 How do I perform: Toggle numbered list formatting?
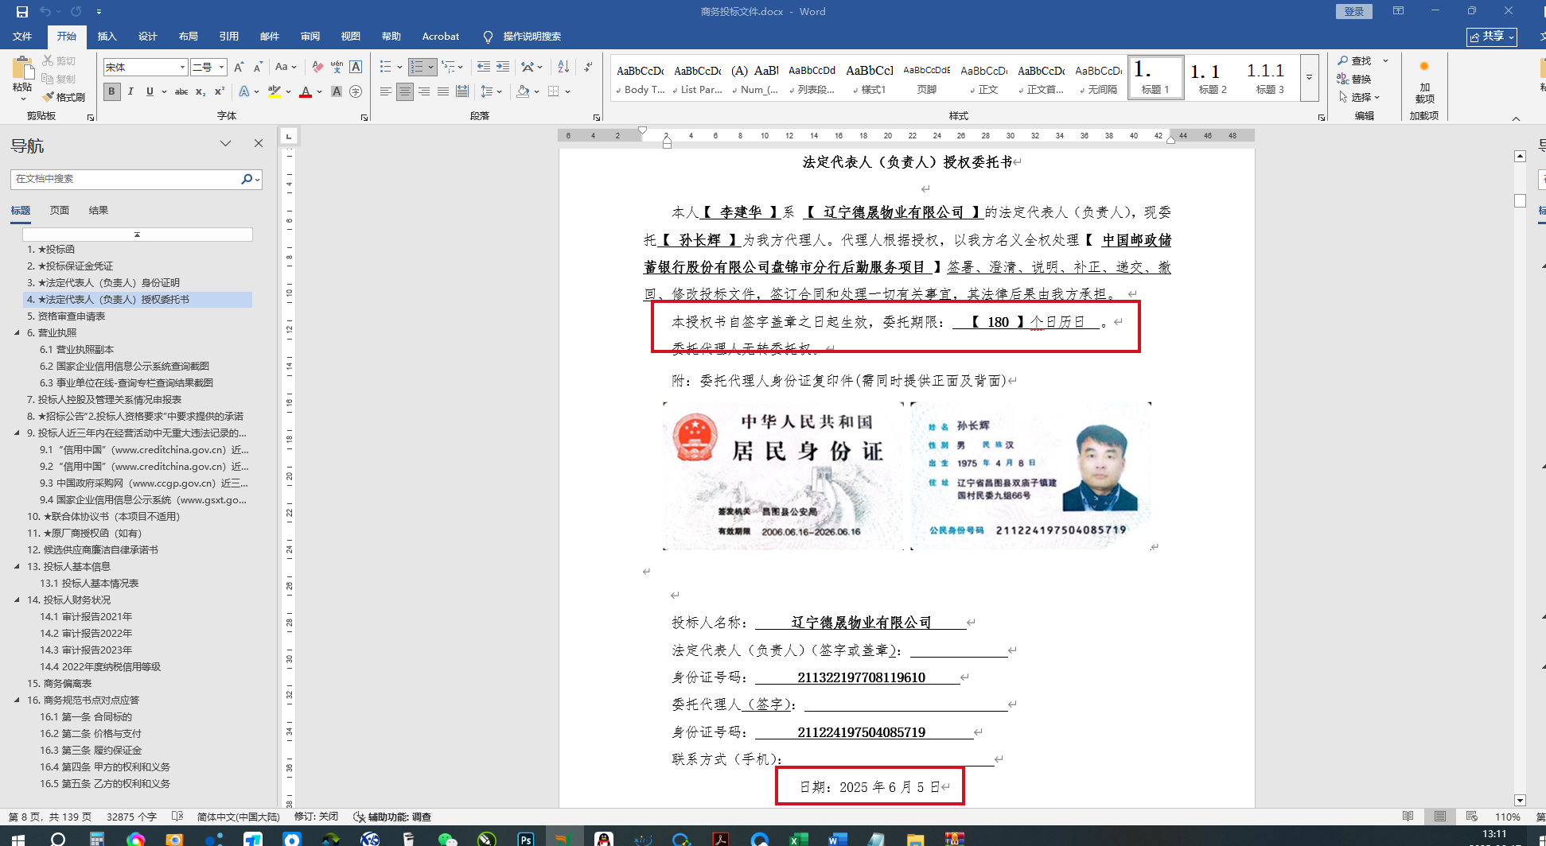pos(417,68)
